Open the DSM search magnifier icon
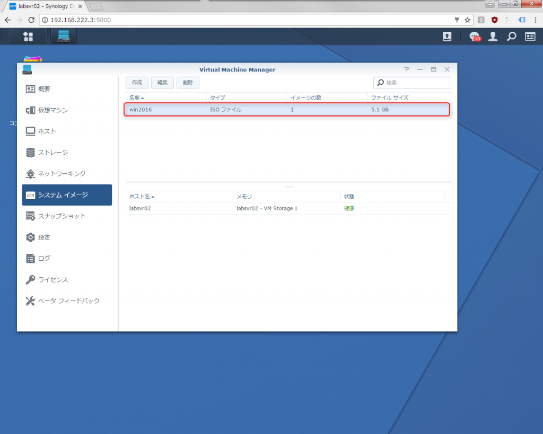 point(512,37)
